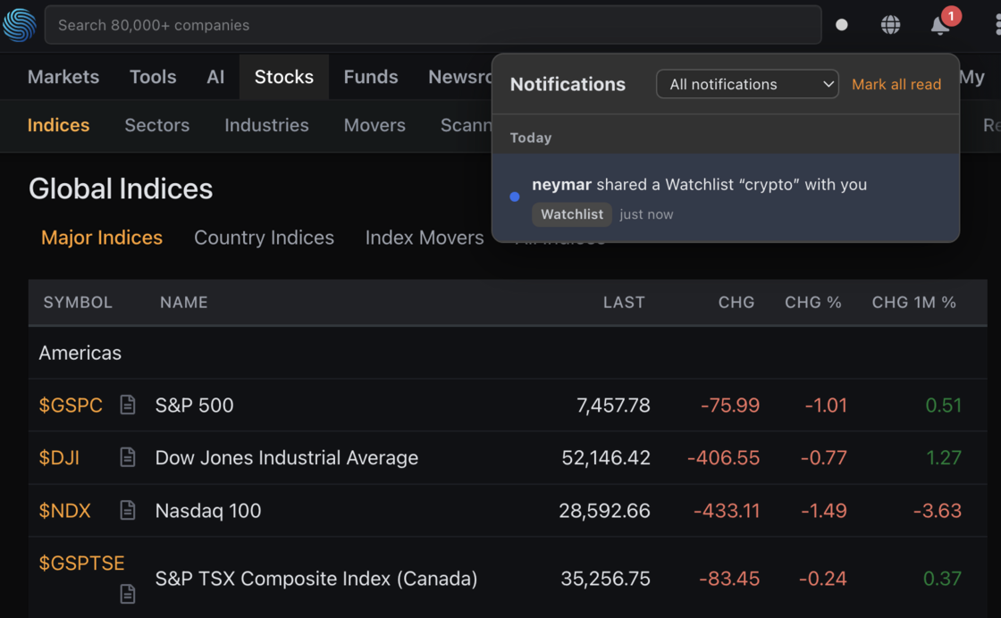
Task: Switch to Country Indices tab
Action: click(x=264, y=238)
